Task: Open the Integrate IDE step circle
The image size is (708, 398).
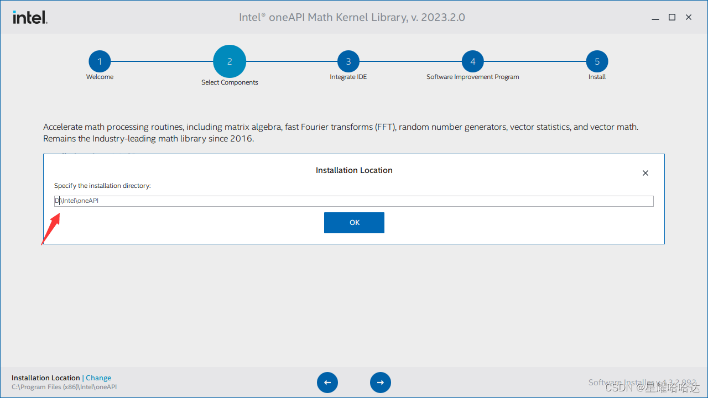Action: [348, 61]
